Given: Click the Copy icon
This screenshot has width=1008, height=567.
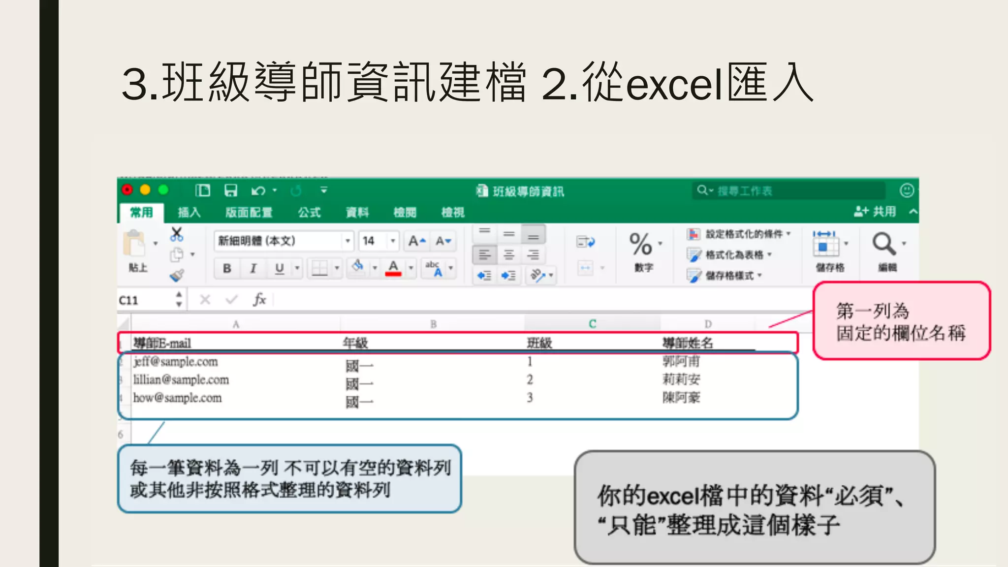Looking at the screenshot, I should click(176, 254).
